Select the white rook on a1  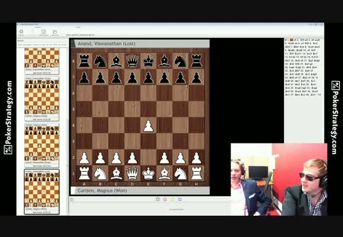(x=84, y=174)
